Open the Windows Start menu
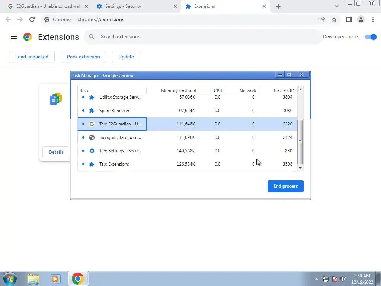The width and height of the screenshot is (381, 286). (x=10, y=279)
